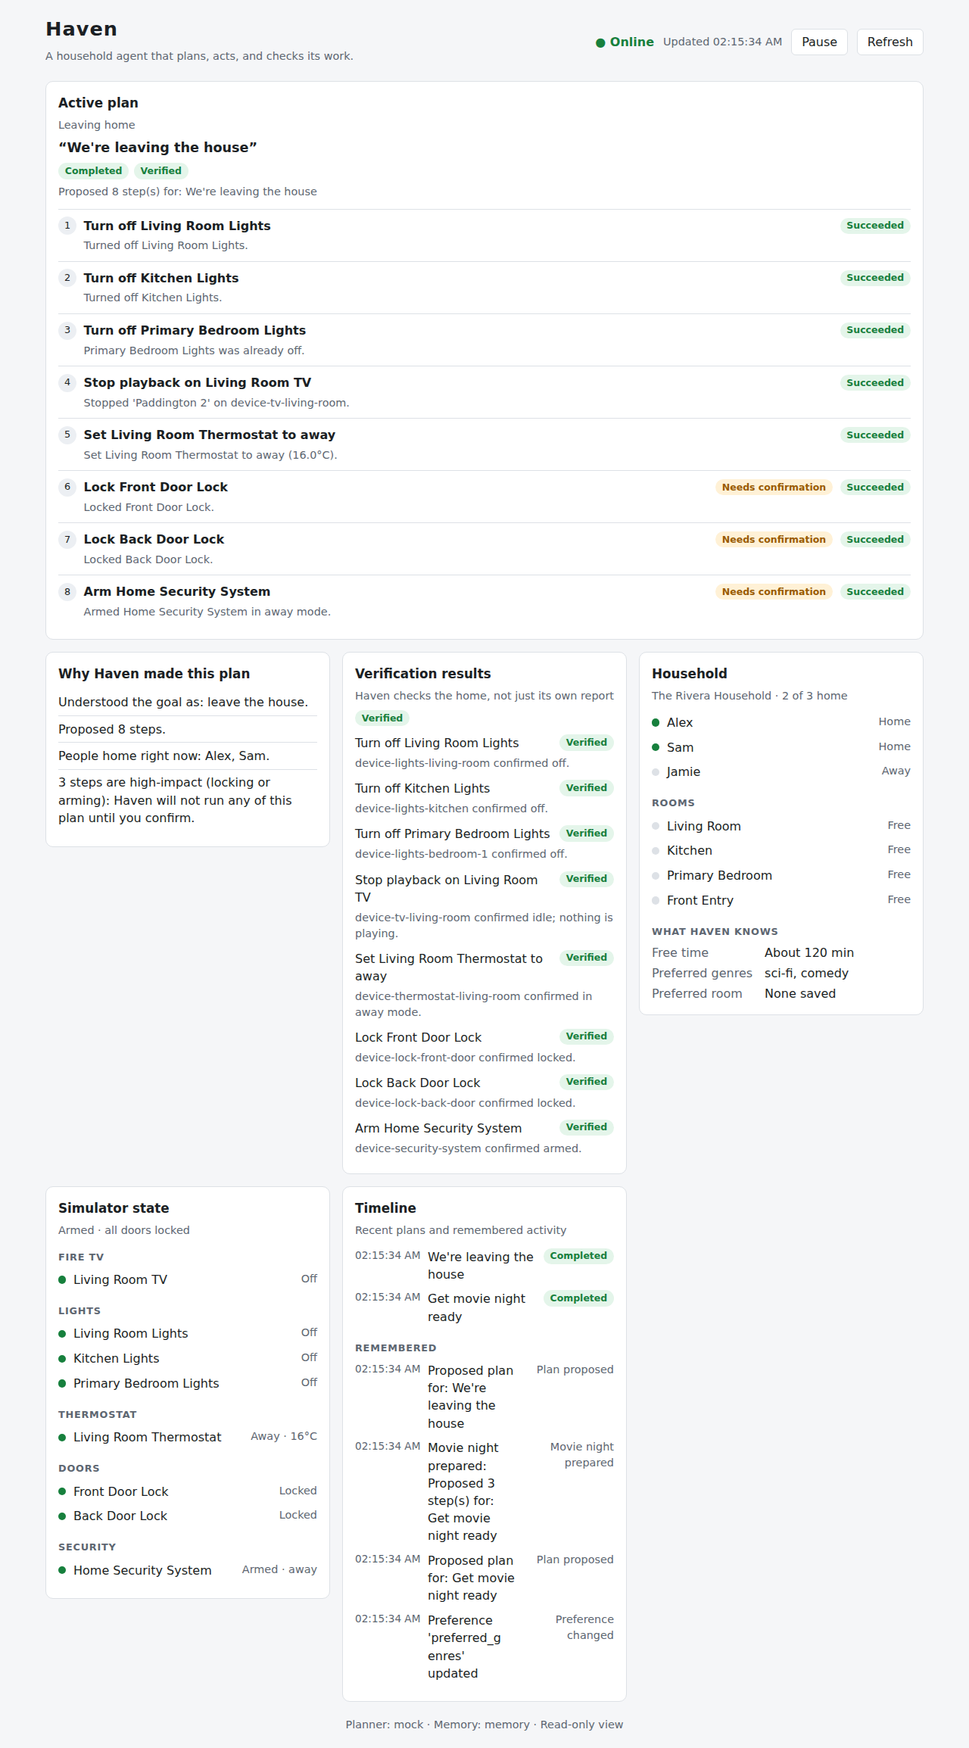Viewport: 969px width, 1748px height.
Task: Click the footer 'Planner: mock · Memory: memory' text
Action: coord(438,1725)
